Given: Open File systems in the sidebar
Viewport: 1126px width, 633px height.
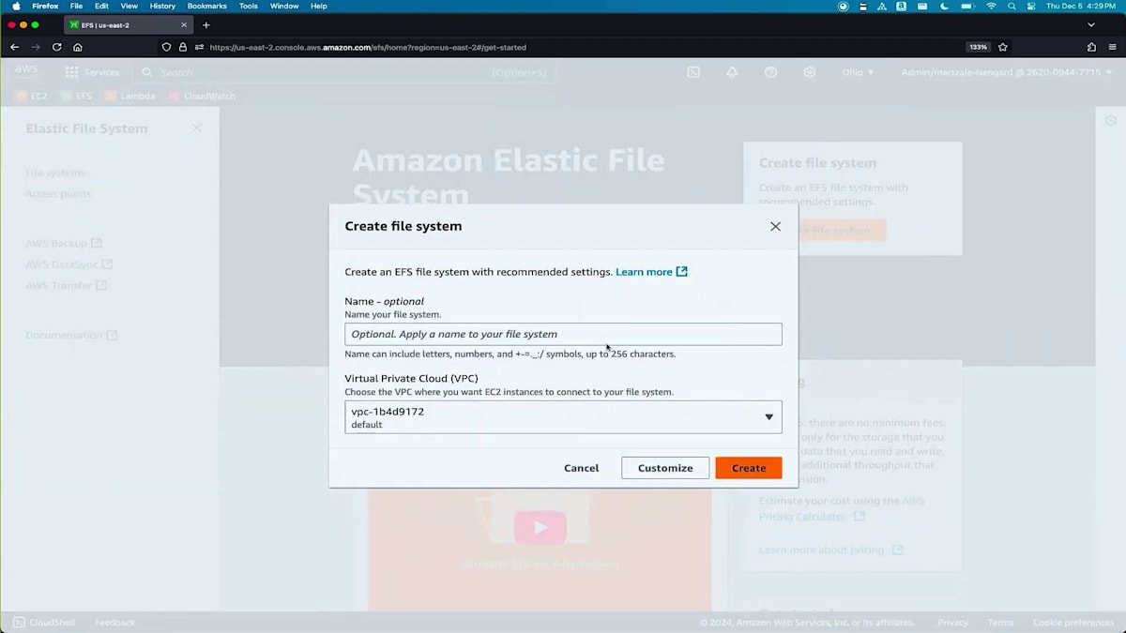Looking at the screenshot, I should (55, 173).
